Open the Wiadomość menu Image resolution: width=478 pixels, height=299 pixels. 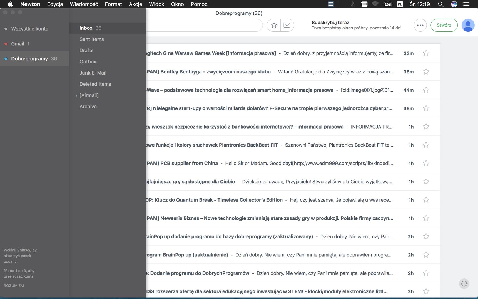84,4
